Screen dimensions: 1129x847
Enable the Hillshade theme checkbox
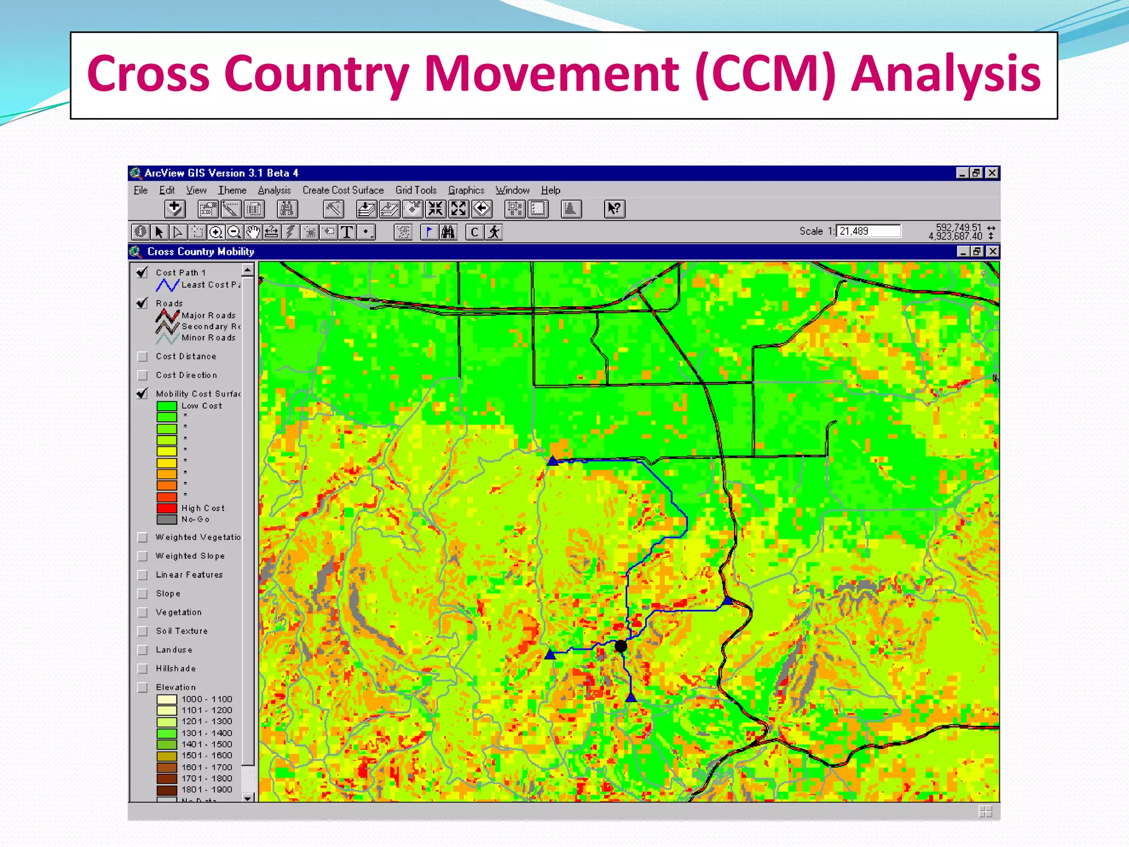(142, 669)
